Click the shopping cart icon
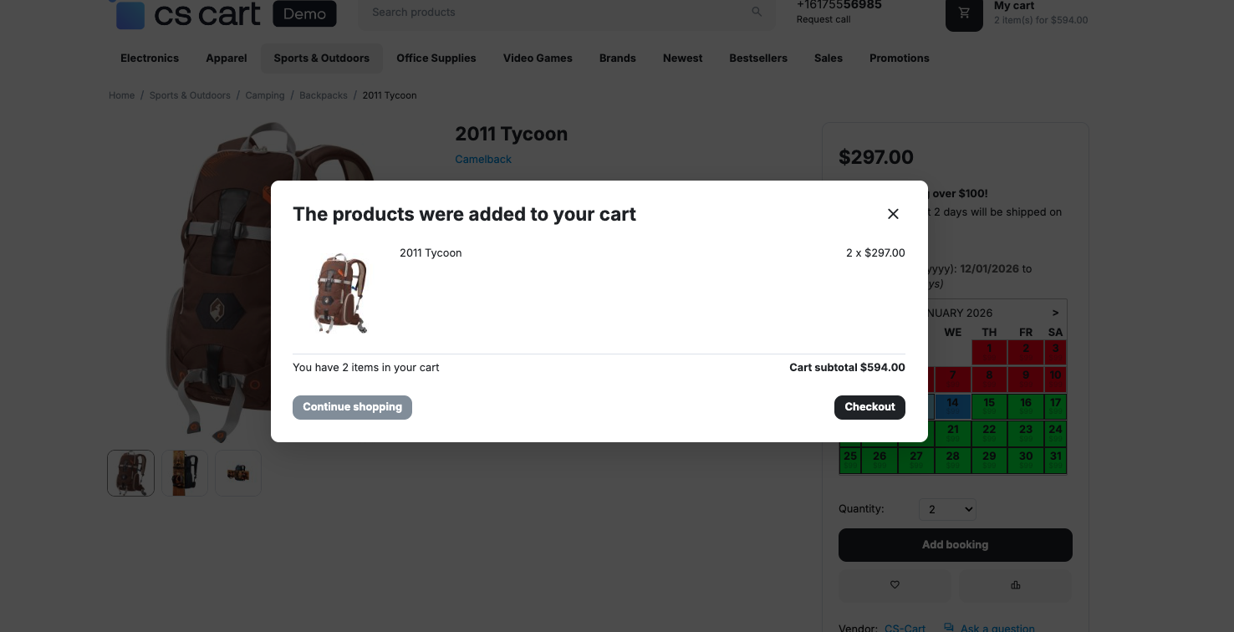 pyautogui.click(x=964, y=13)
